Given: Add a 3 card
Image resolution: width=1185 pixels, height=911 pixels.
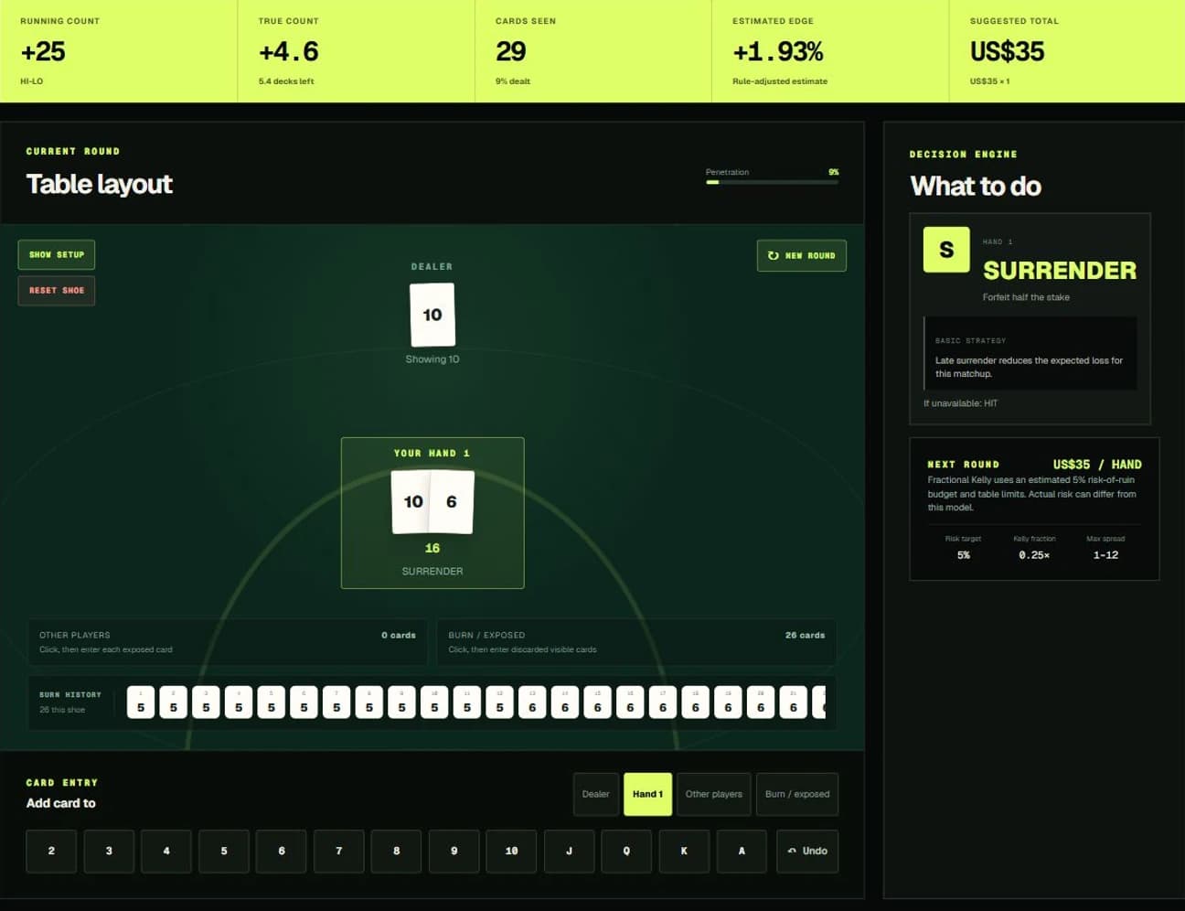Looking at the screenshot, I should (109, 851).
